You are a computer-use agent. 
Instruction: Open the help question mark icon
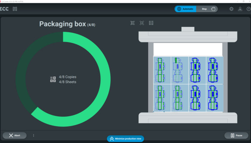(248, 9)
